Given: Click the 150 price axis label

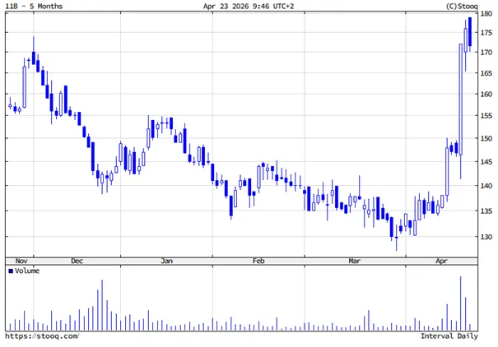Looking at the screenshot, I should pyautogui.click(x=486, y=139).
